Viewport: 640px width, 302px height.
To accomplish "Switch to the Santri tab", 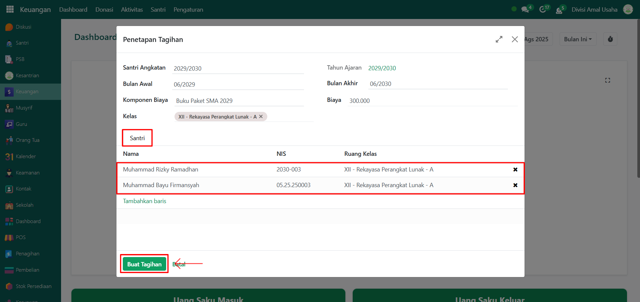I will click(137, 138).
